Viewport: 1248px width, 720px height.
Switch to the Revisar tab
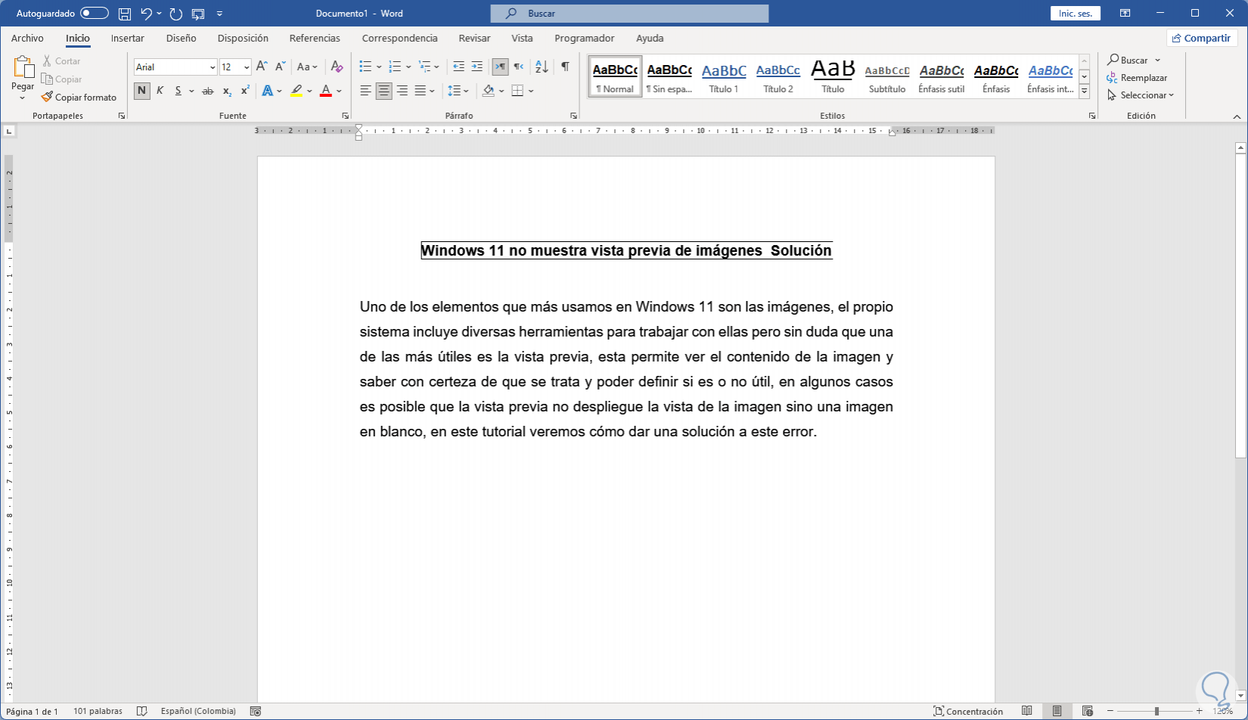pyautogui.click(x=474, y=38)
